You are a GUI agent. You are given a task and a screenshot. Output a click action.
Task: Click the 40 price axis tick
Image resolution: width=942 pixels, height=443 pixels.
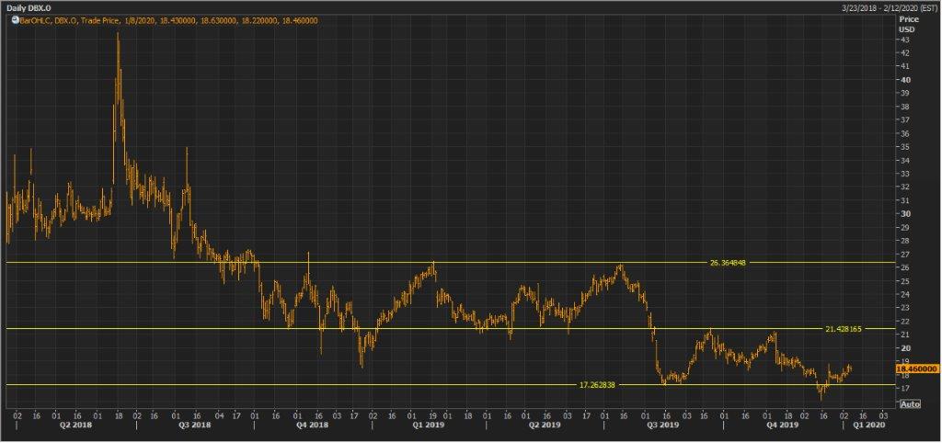pos(904,80)
